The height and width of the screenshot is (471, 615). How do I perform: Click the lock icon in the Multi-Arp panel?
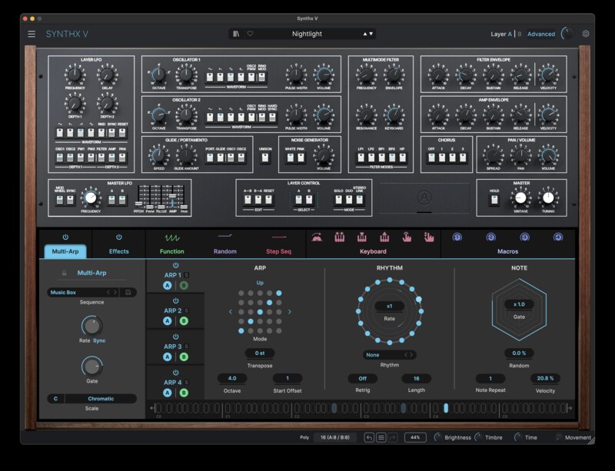pos(64,273)
